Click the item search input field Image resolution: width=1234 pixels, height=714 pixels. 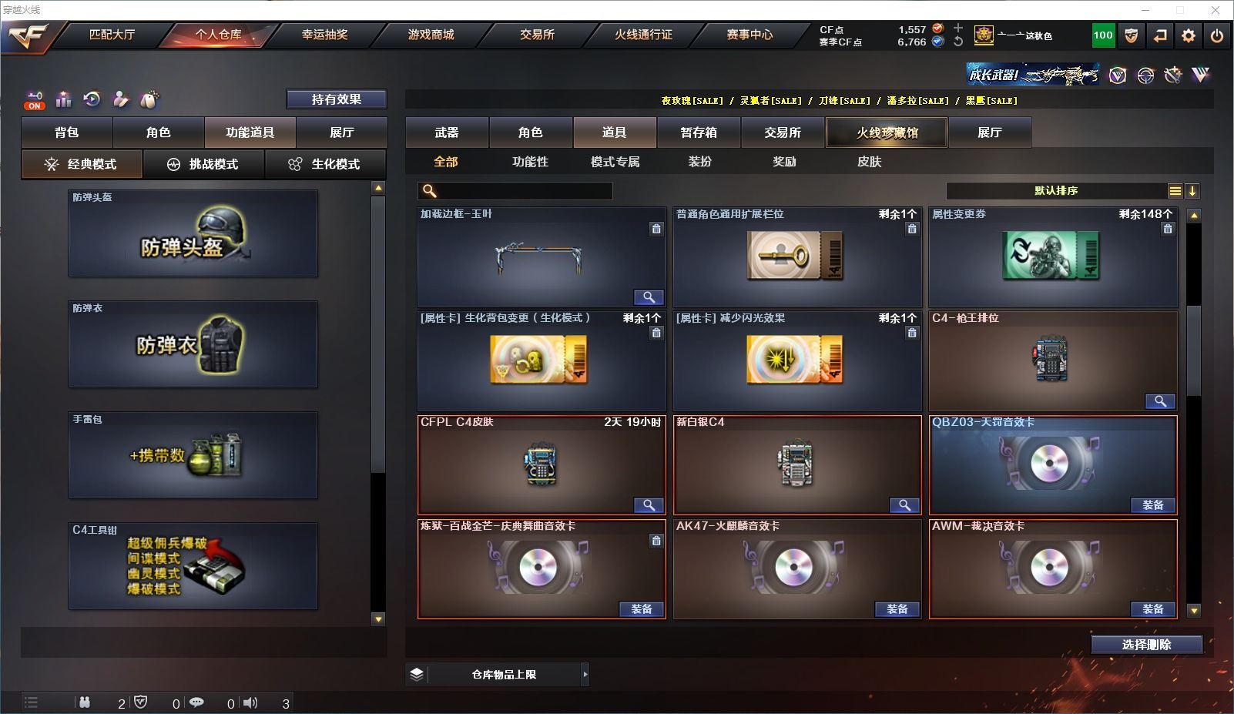(x=515, y=191)
